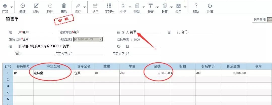Image resolution: width=272 pixels, height=105 pixels.
Task: Click the empty 项目 field
Action: (146, 46)
